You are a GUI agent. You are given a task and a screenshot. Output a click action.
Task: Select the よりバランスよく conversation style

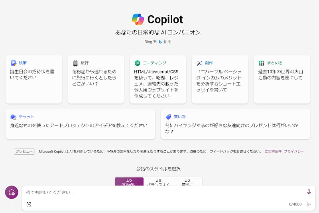click(x=158, y=182)
